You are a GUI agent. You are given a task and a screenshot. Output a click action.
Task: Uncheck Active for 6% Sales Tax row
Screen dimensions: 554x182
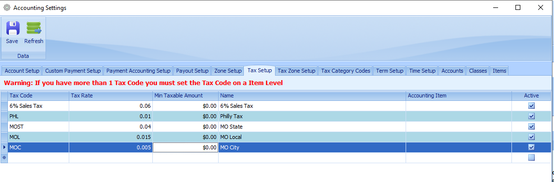point(531,106)
